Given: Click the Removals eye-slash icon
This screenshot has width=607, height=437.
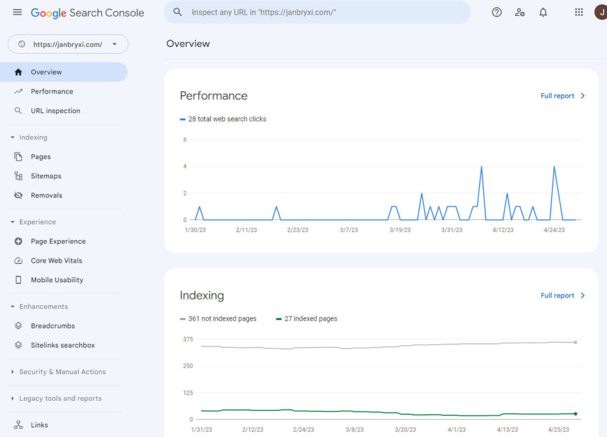Looking at the screenshot, I should (x=18, y=196).
